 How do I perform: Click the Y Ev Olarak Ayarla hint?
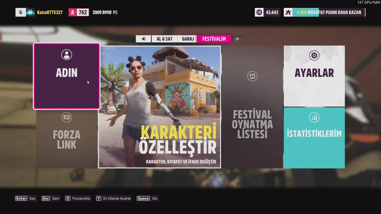(x=113, y=198)
